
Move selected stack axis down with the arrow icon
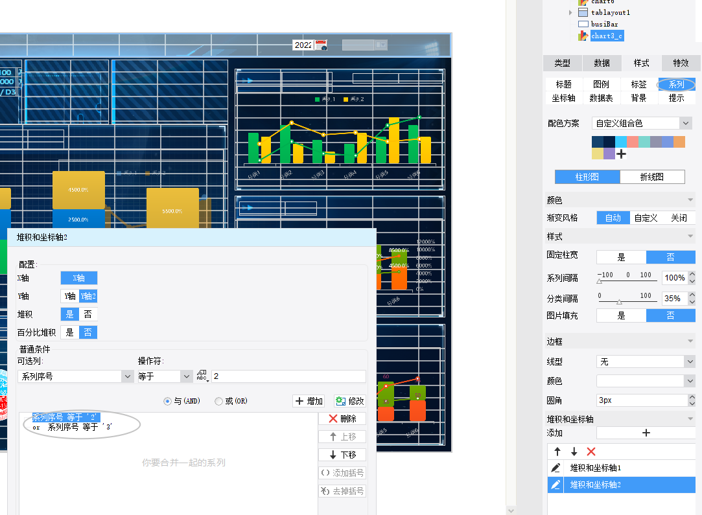(574, 452)
